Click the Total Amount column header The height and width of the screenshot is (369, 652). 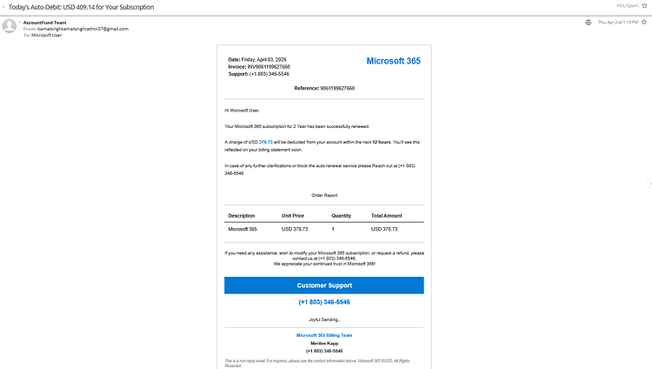click(x=387, y=216)
